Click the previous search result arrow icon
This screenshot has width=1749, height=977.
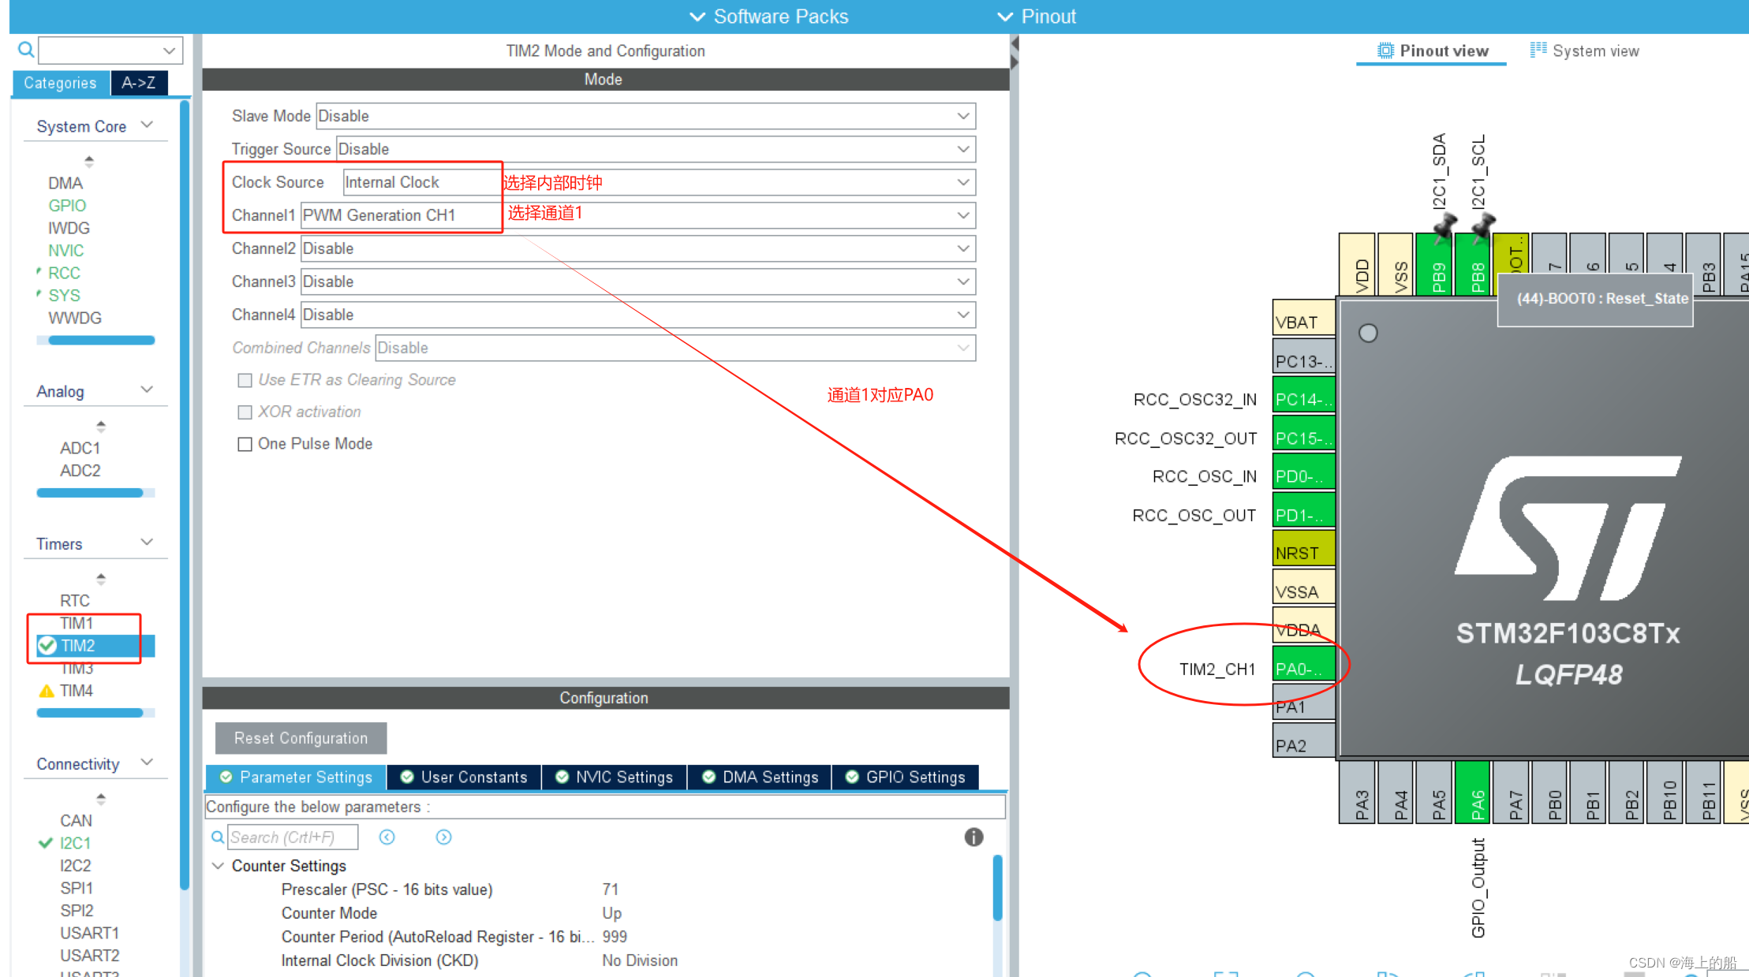coord(387,837)
